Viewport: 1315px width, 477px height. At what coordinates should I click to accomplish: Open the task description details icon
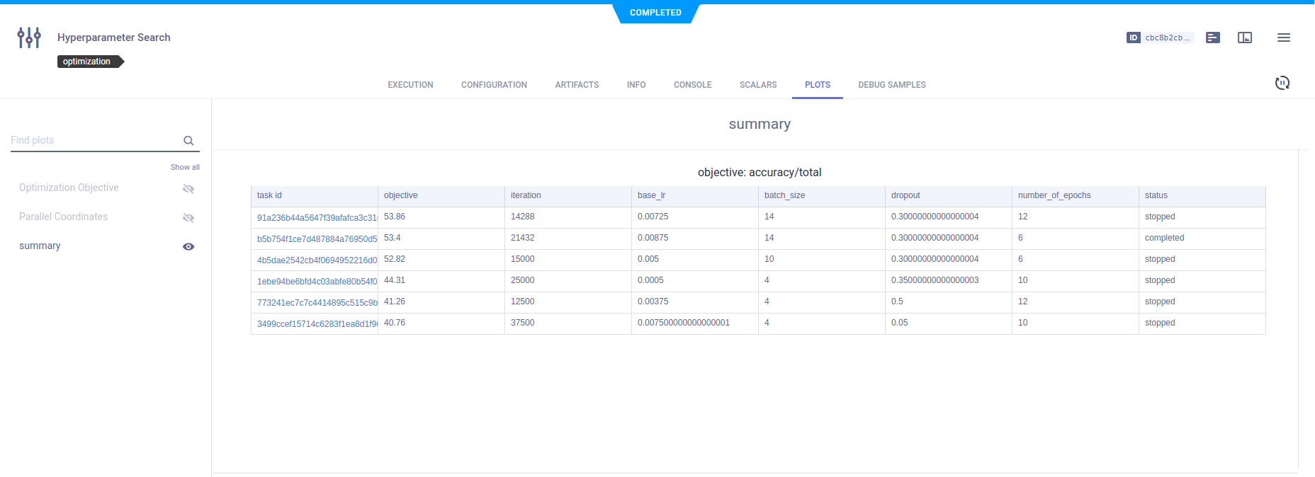point(1213,38)
